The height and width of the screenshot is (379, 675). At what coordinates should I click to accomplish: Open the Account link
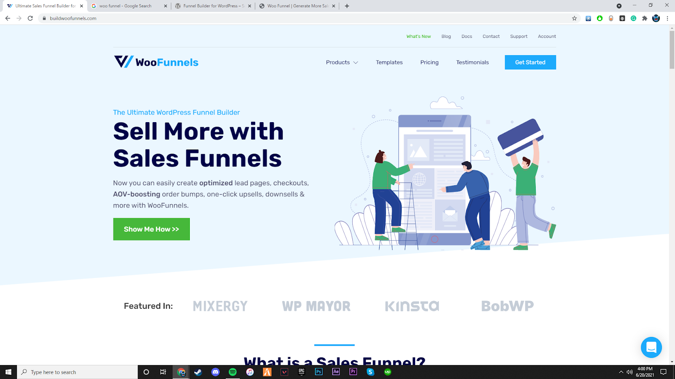547,36
